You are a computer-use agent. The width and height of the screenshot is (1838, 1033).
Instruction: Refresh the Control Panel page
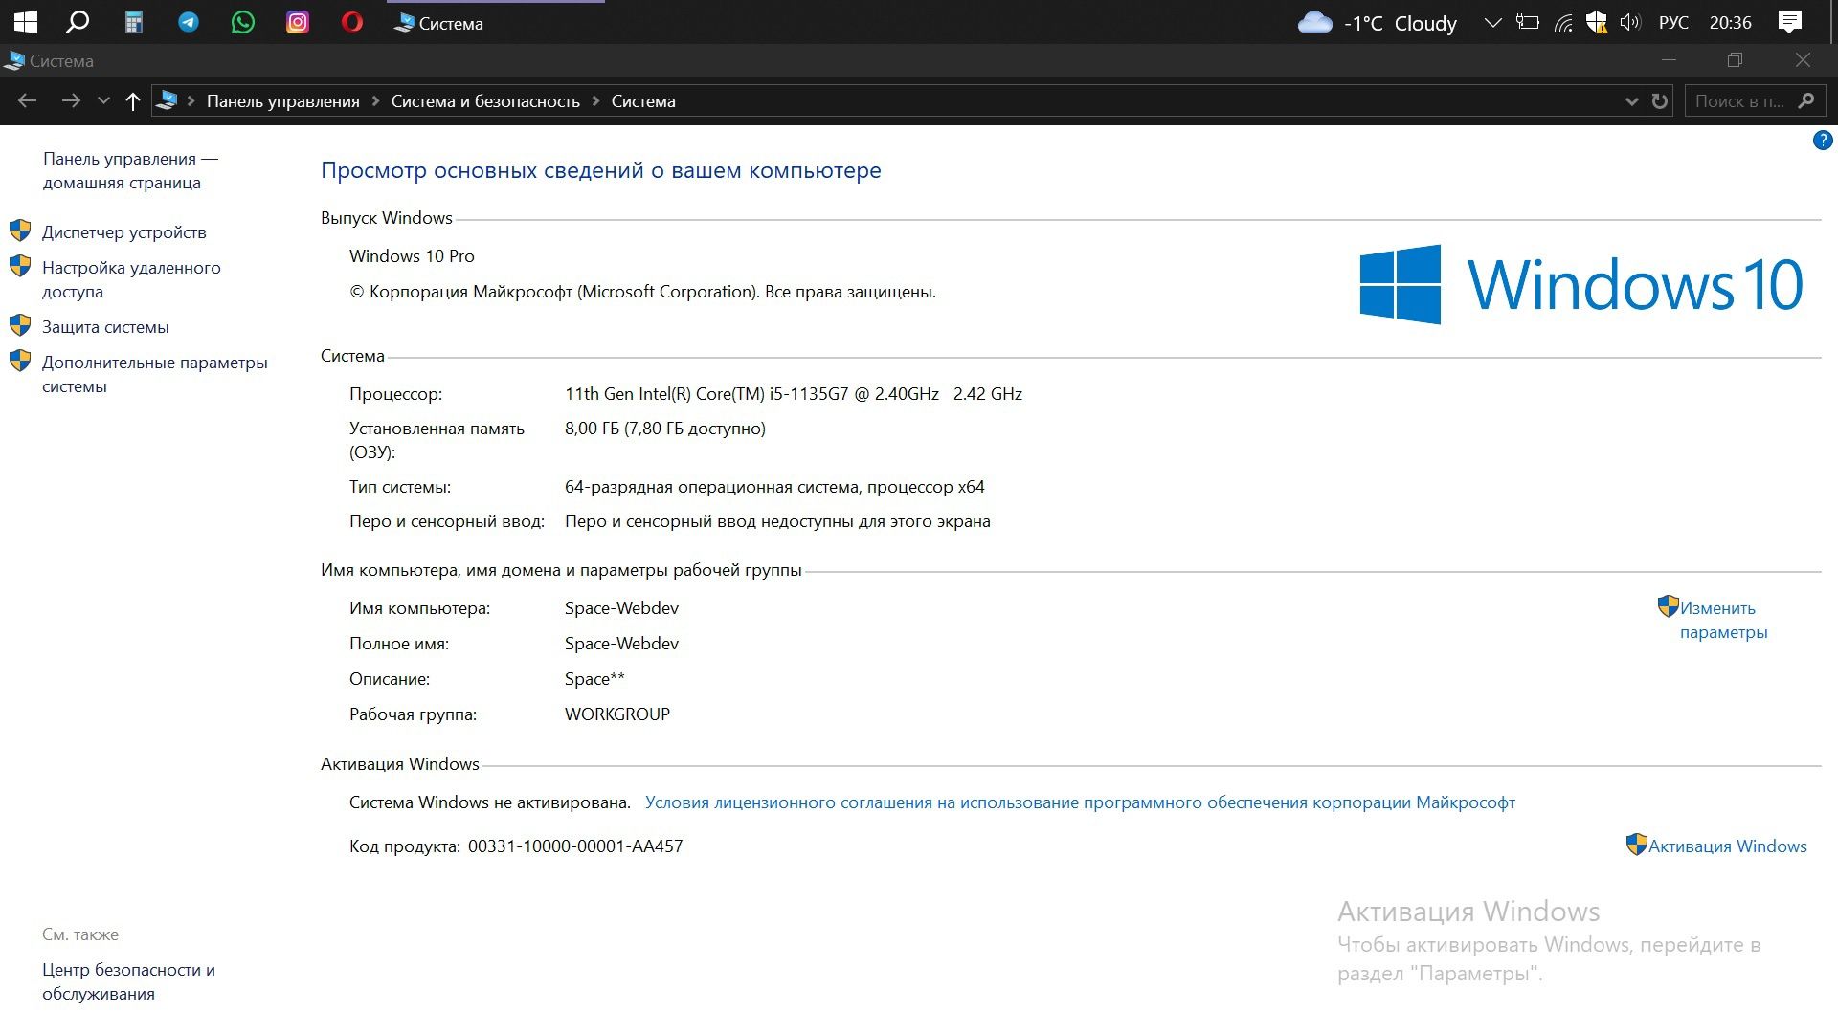[x=1660, y=101]
